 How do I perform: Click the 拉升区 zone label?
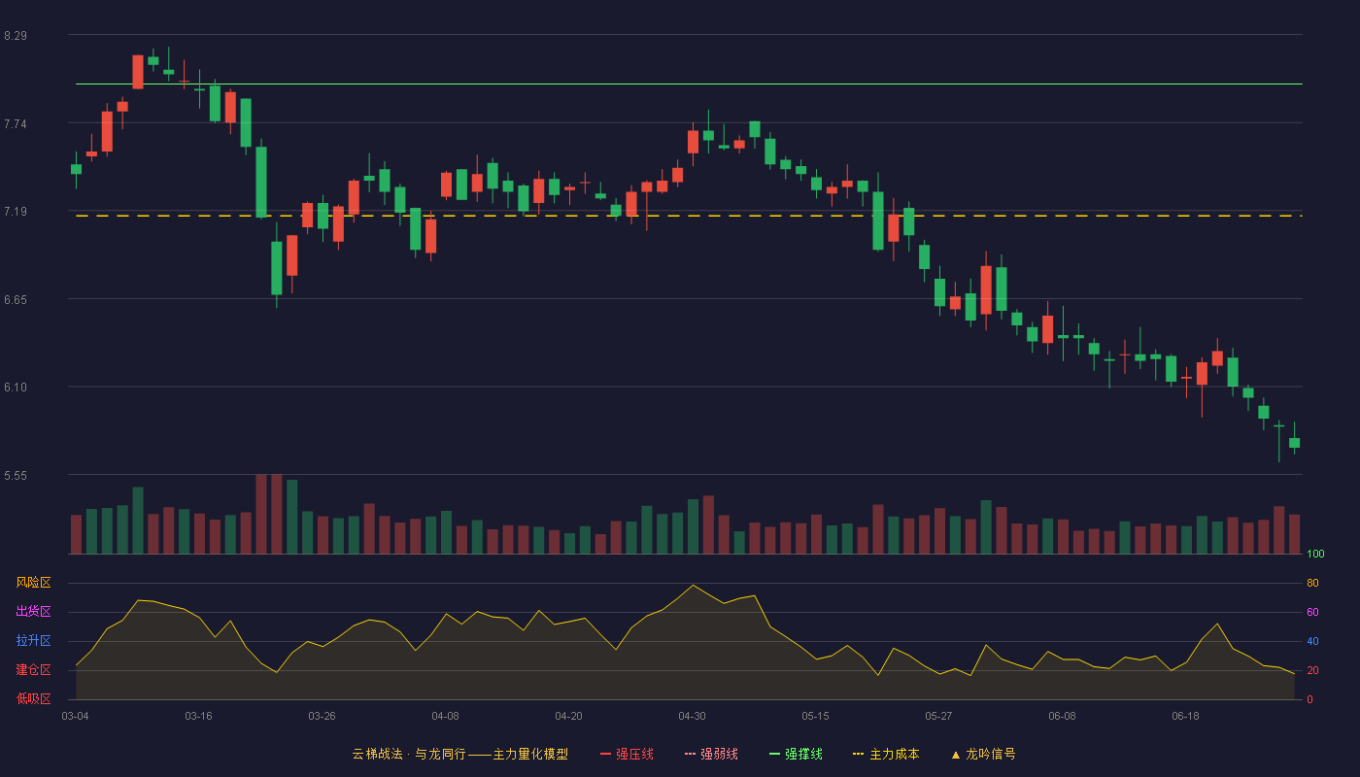coord(33,641)
